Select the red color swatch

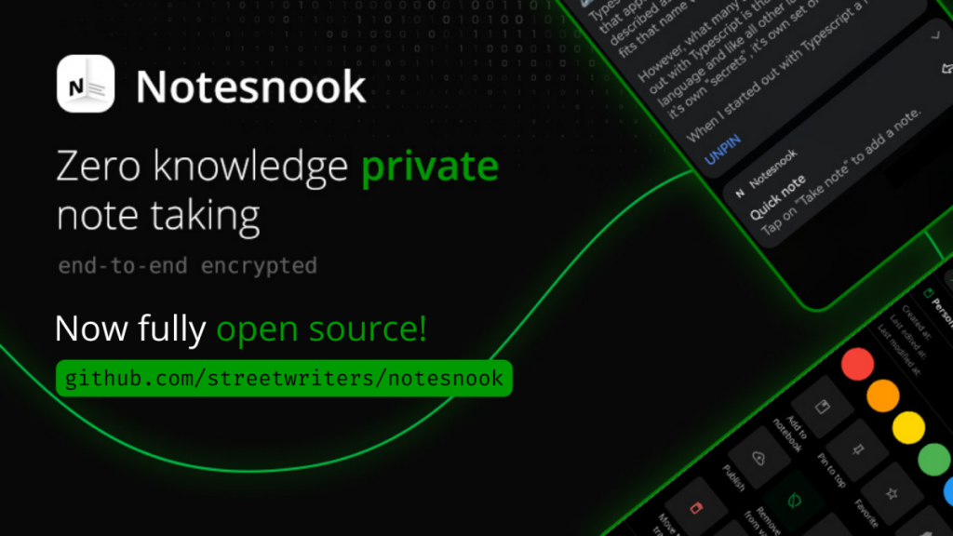coord(857,364)
